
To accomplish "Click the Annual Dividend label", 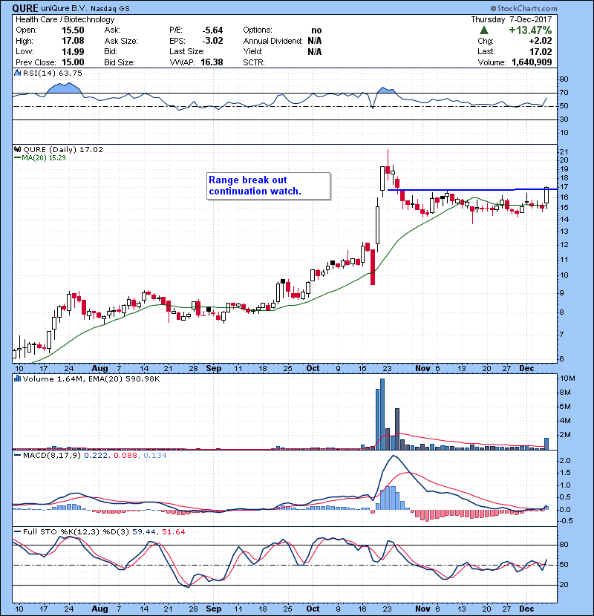I will pos(272,41).
